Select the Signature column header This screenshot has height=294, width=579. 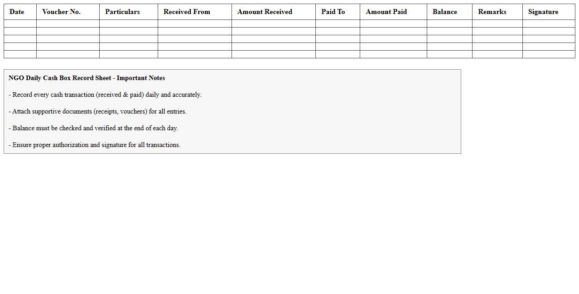point(543,12)
